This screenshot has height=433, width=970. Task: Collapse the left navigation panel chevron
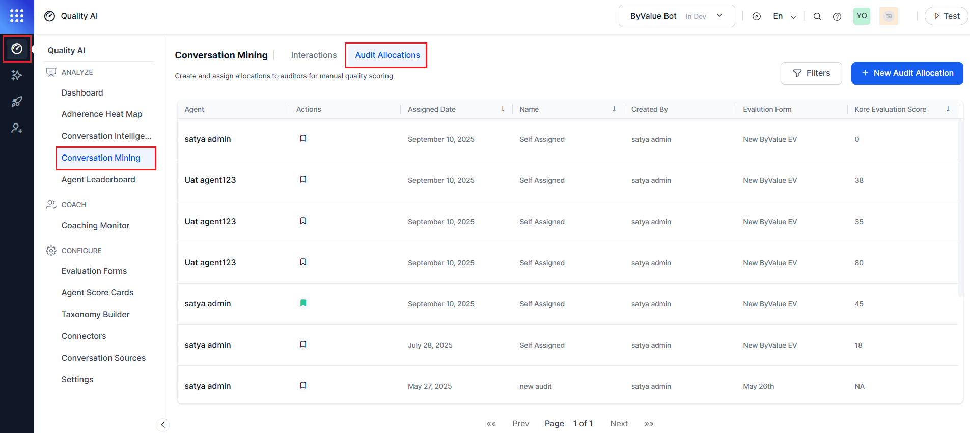(162, 425)
